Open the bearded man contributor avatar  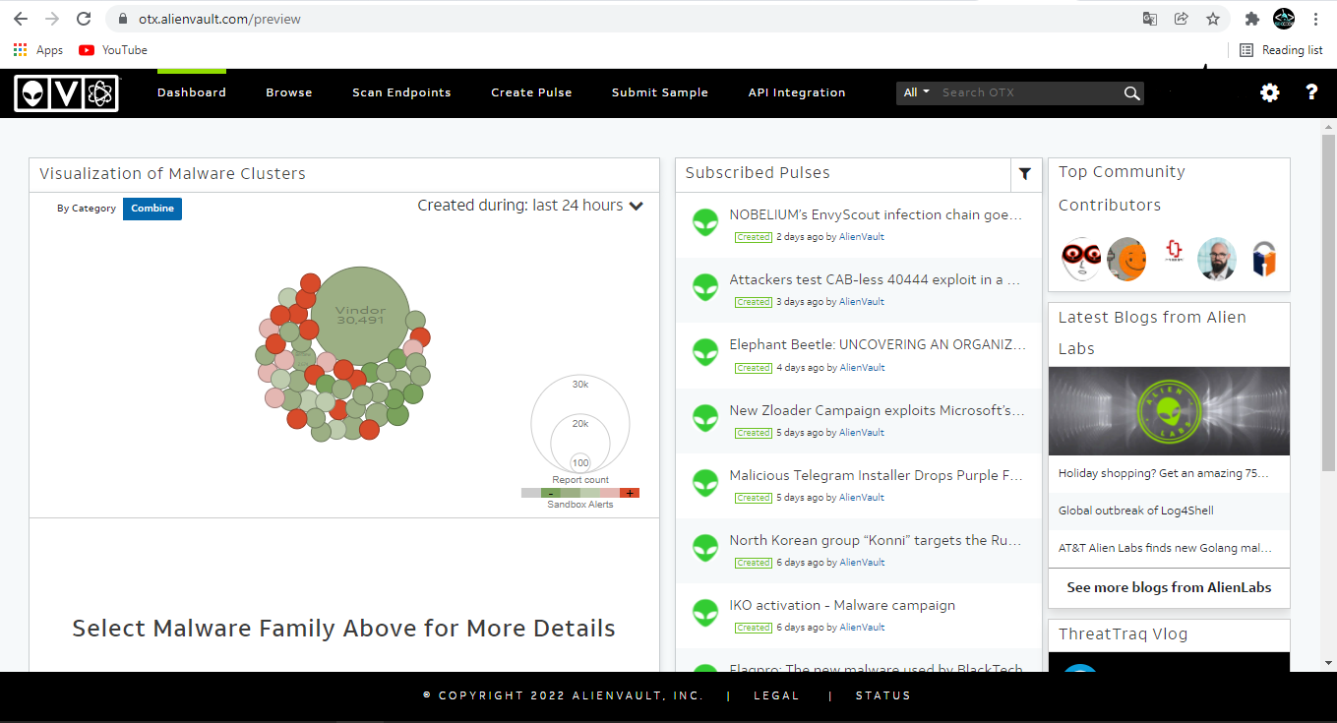click(1217, 260)
